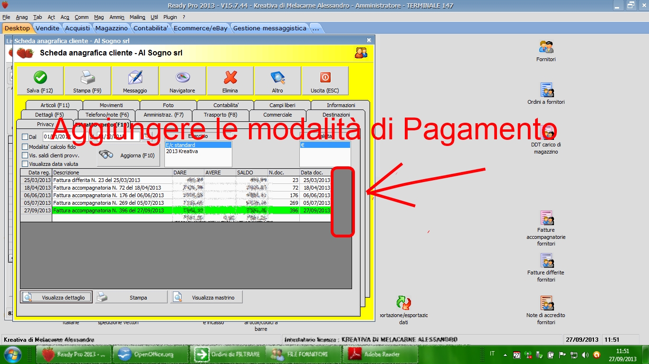Open the Fornitori desktop shortcut

(x=546, y=51)
